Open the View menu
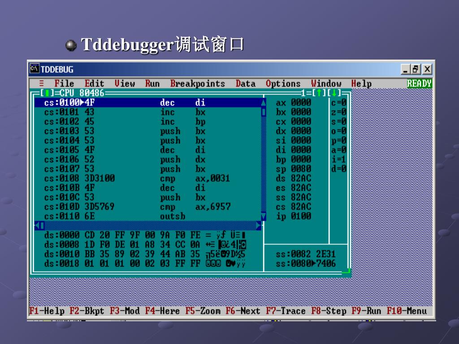459x344 pixels. click(x=125, y=83)
